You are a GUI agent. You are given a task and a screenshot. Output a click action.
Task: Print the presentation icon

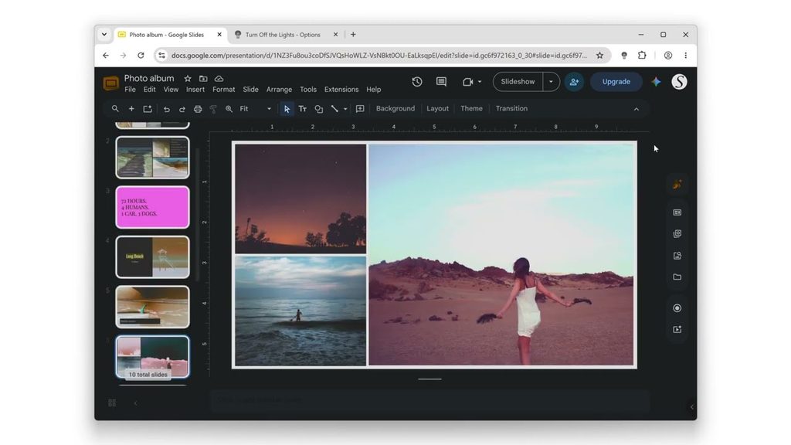tap(198, 109)
